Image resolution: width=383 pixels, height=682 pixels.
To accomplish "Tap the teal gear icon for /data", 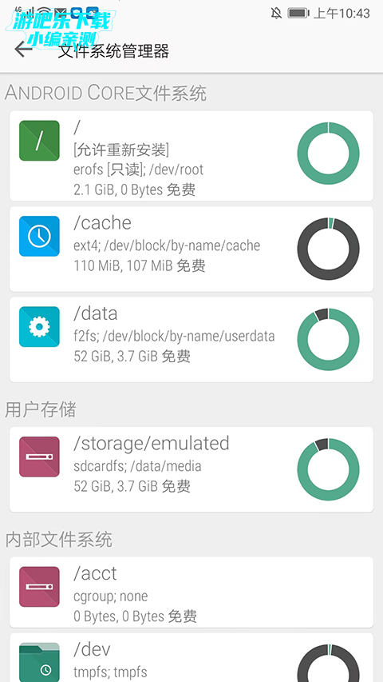I will pyautogui.click(x=39, y=327).
